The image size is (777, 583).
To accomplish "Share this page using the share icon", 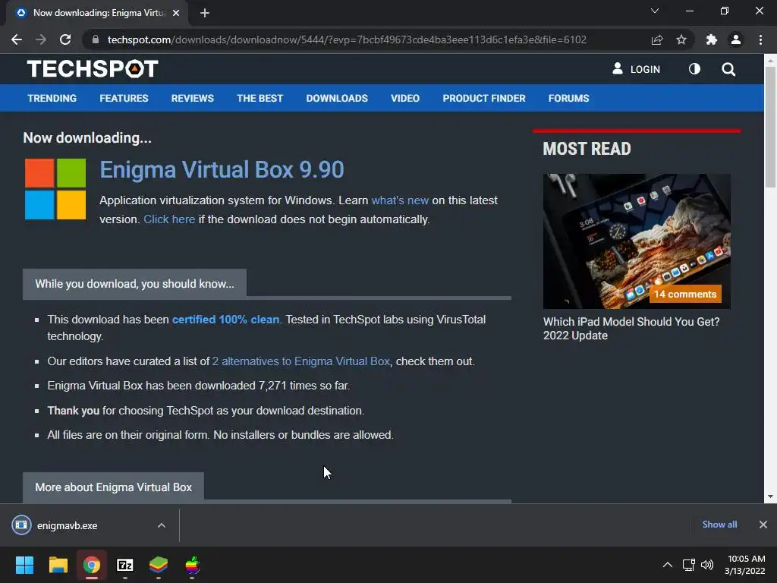I will tap(657, 39).
